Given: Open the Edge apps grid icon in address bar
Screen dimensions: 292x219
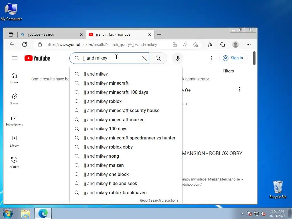Looking at the screenshot, I should (175, 44).
